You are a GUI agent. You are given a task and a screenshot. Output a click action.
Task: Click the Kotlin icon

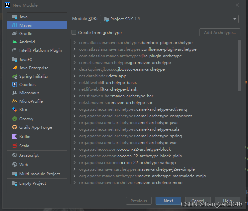pos(15,136)
